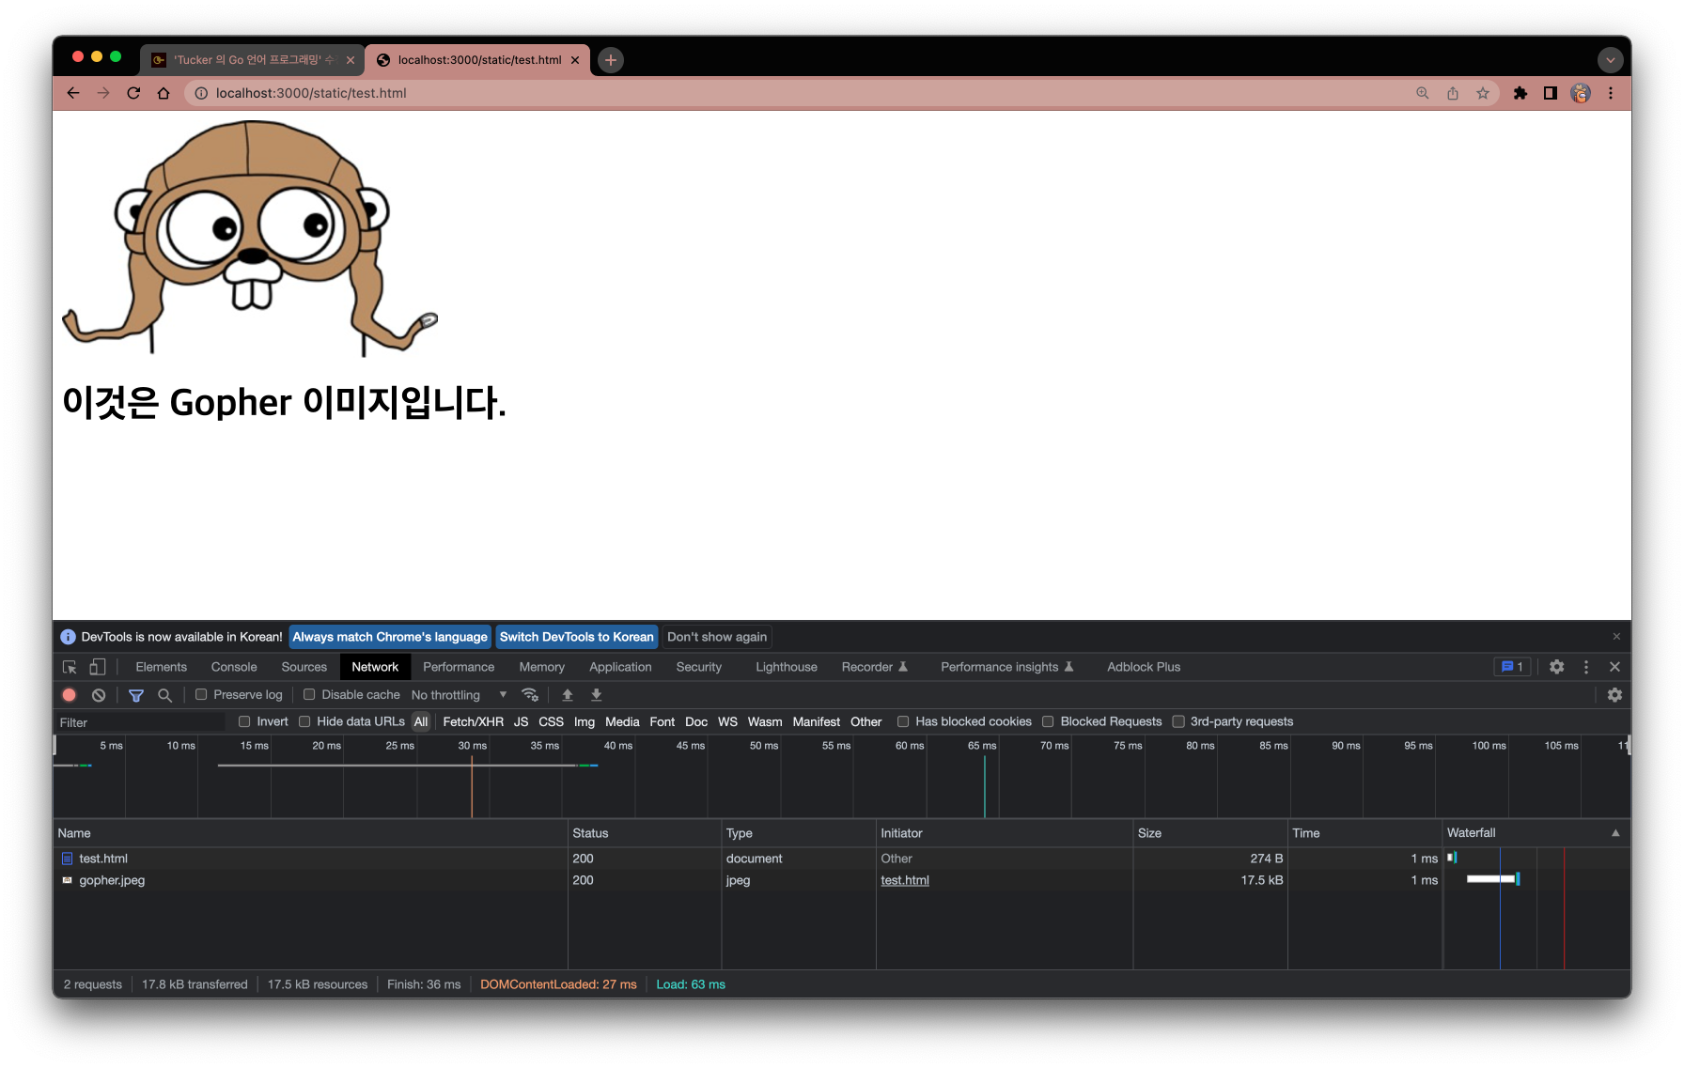
Task: Dismiss the DevTools language infobar
Action: (1616, 637)
